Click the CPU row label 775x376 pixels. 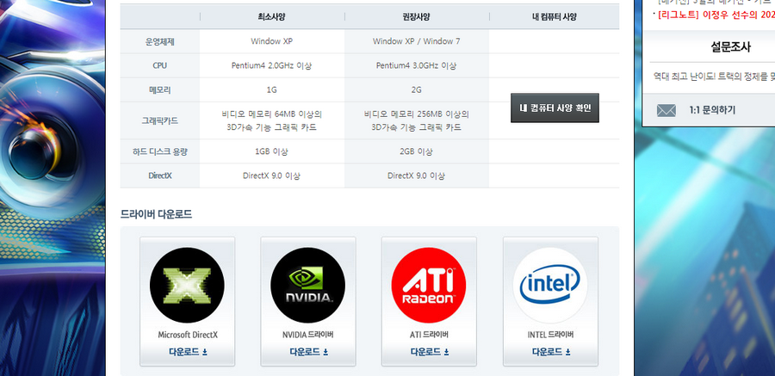[x=159, y=65]
